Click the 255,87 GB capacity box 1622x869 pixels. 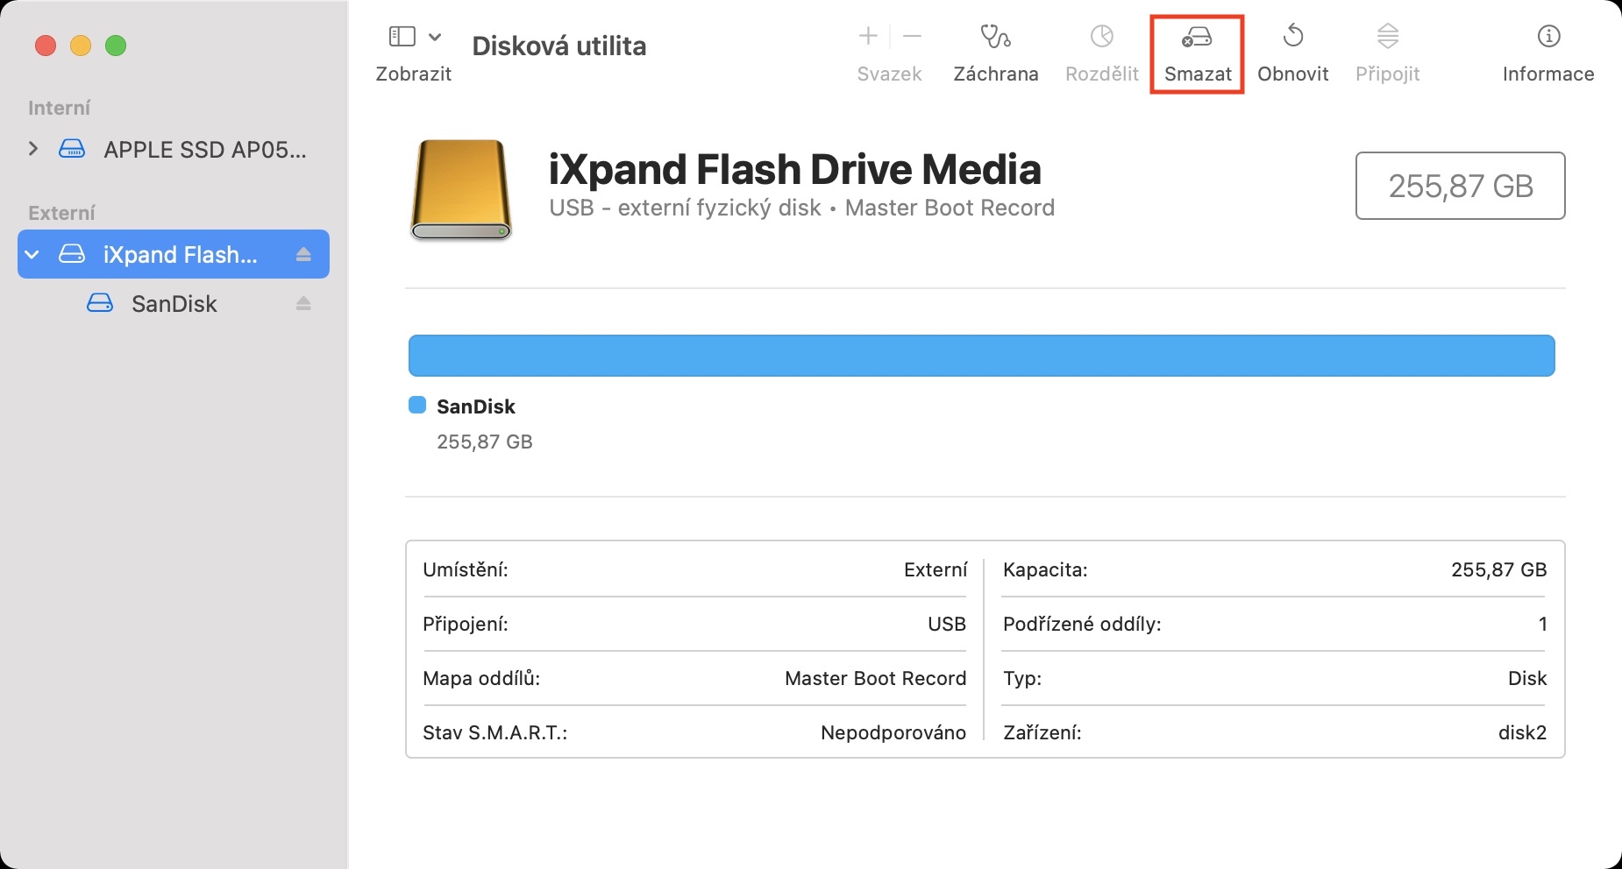pyautogui.click(x=1460, y=186)
